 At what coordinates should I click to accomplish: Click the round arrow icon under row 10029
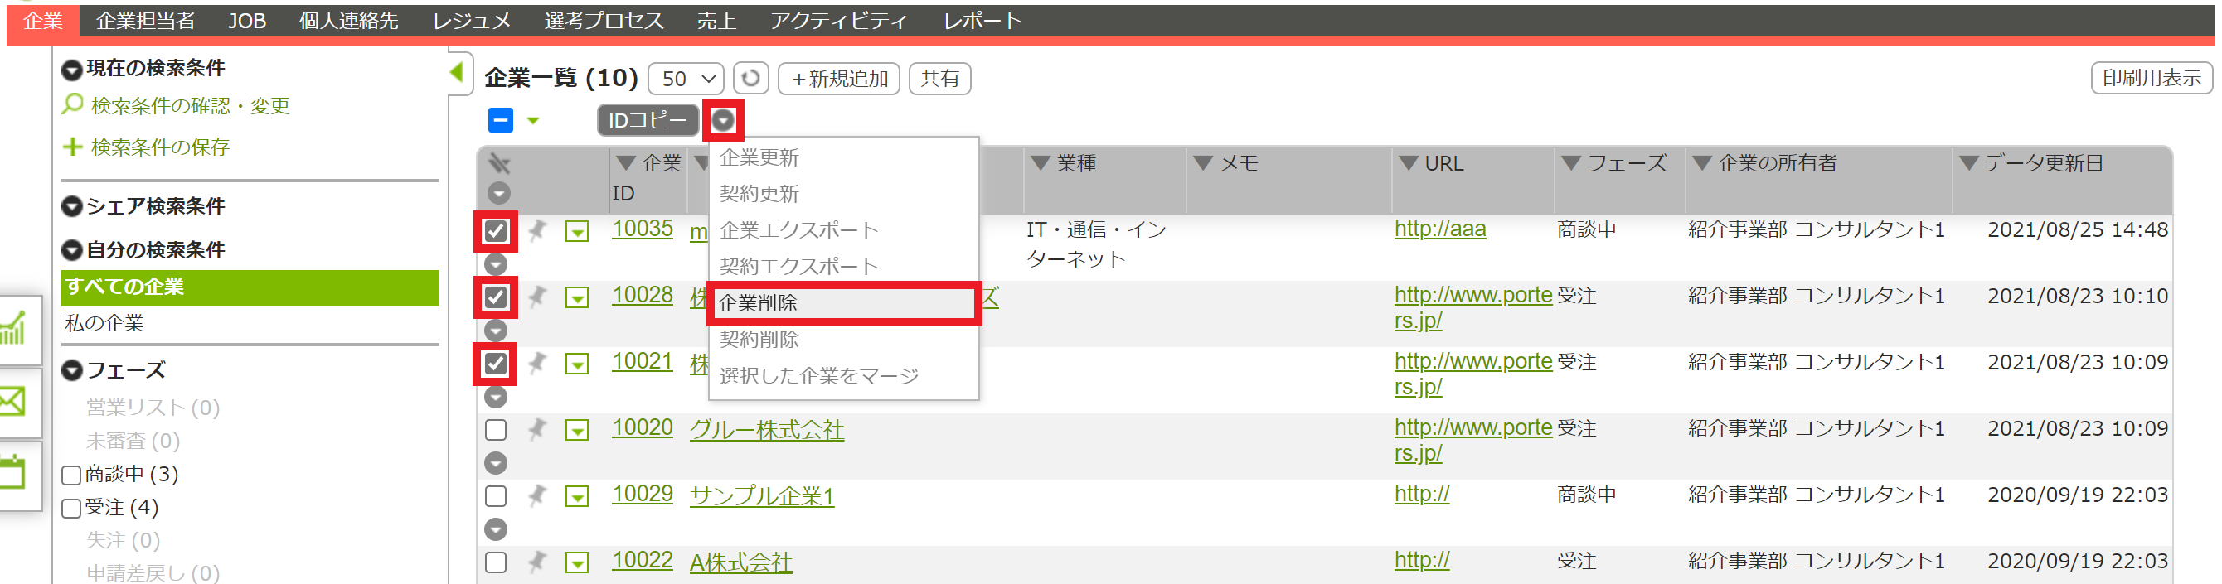click(495, 528)
